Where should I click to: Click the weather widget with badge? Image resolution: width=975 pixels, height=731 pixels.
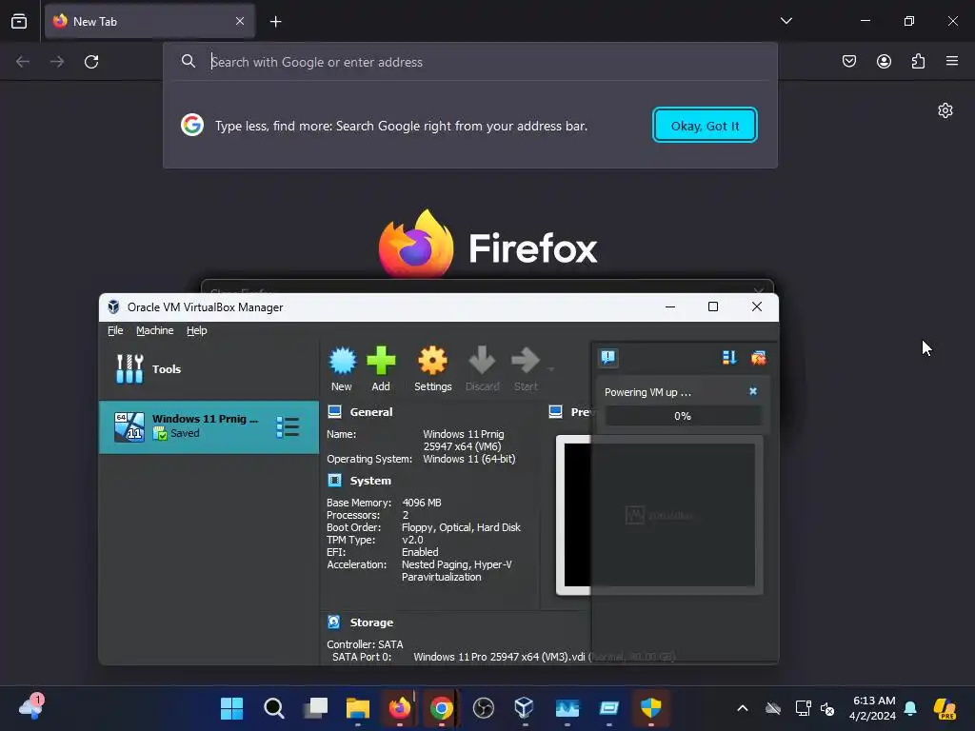click(31, 707)
